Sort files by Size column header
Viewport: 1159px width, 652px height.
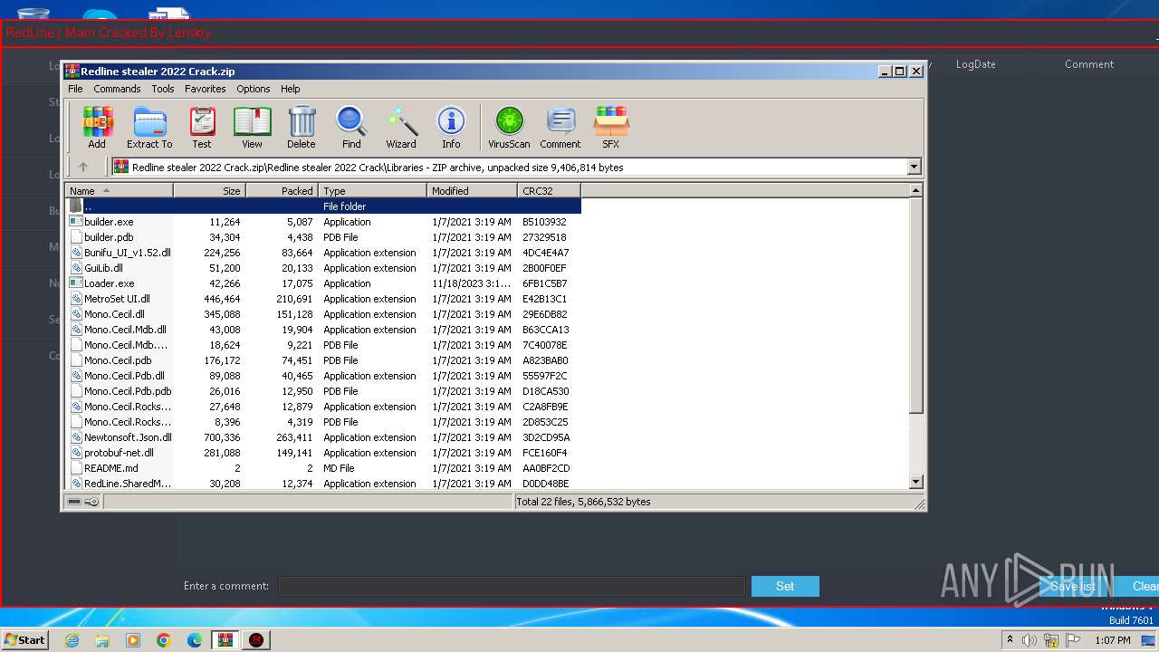pyautogui.click(x=209, y=191)
